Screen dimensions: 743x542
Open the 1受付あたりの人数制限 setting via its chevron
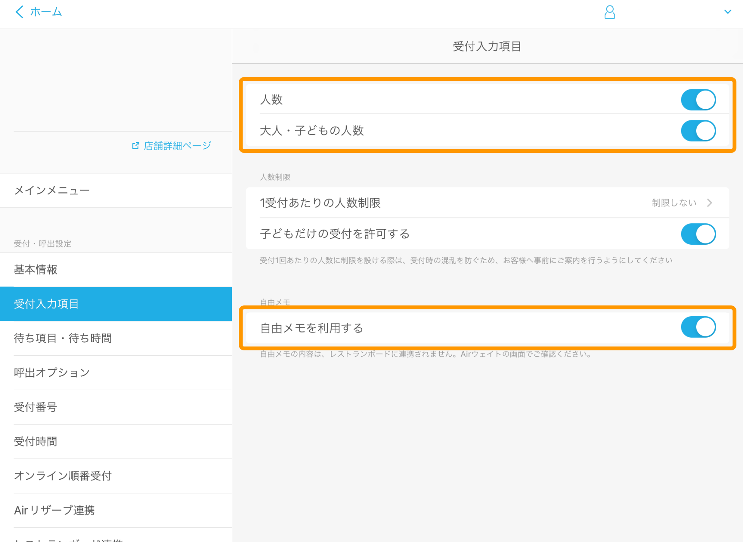tap(710, 202)
